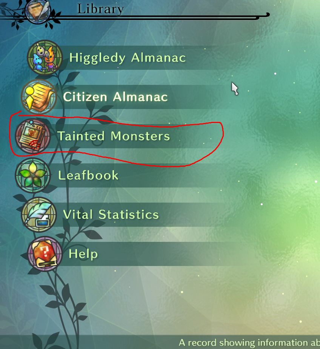Open the Tainted Monsters text entry

click(114, 136)
